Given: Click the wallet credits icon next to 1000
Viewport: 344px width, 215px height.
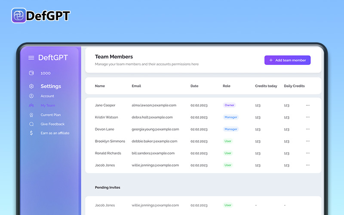Looking at the screenshot, I should (31, 73).
